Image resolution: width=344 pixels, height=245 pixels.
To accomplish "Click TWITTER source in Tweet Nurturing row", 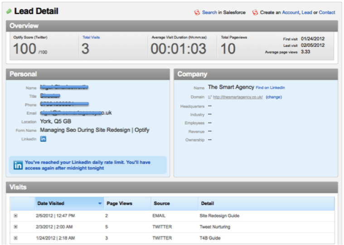I will click(162, 227).
